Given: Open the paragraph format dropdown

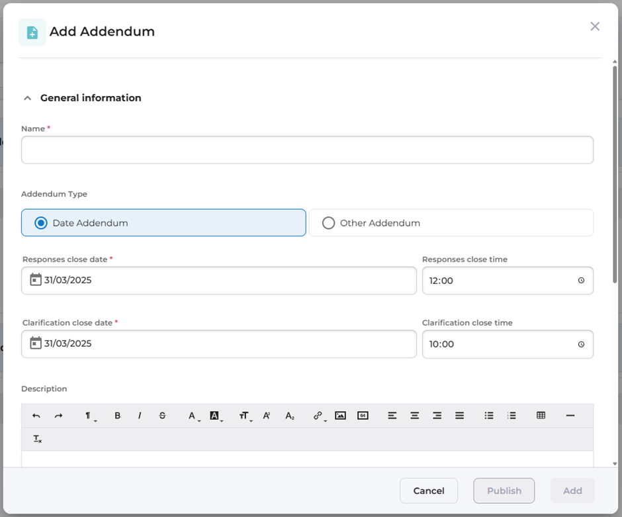Looking at the screenshot, I should click(88, 416).
